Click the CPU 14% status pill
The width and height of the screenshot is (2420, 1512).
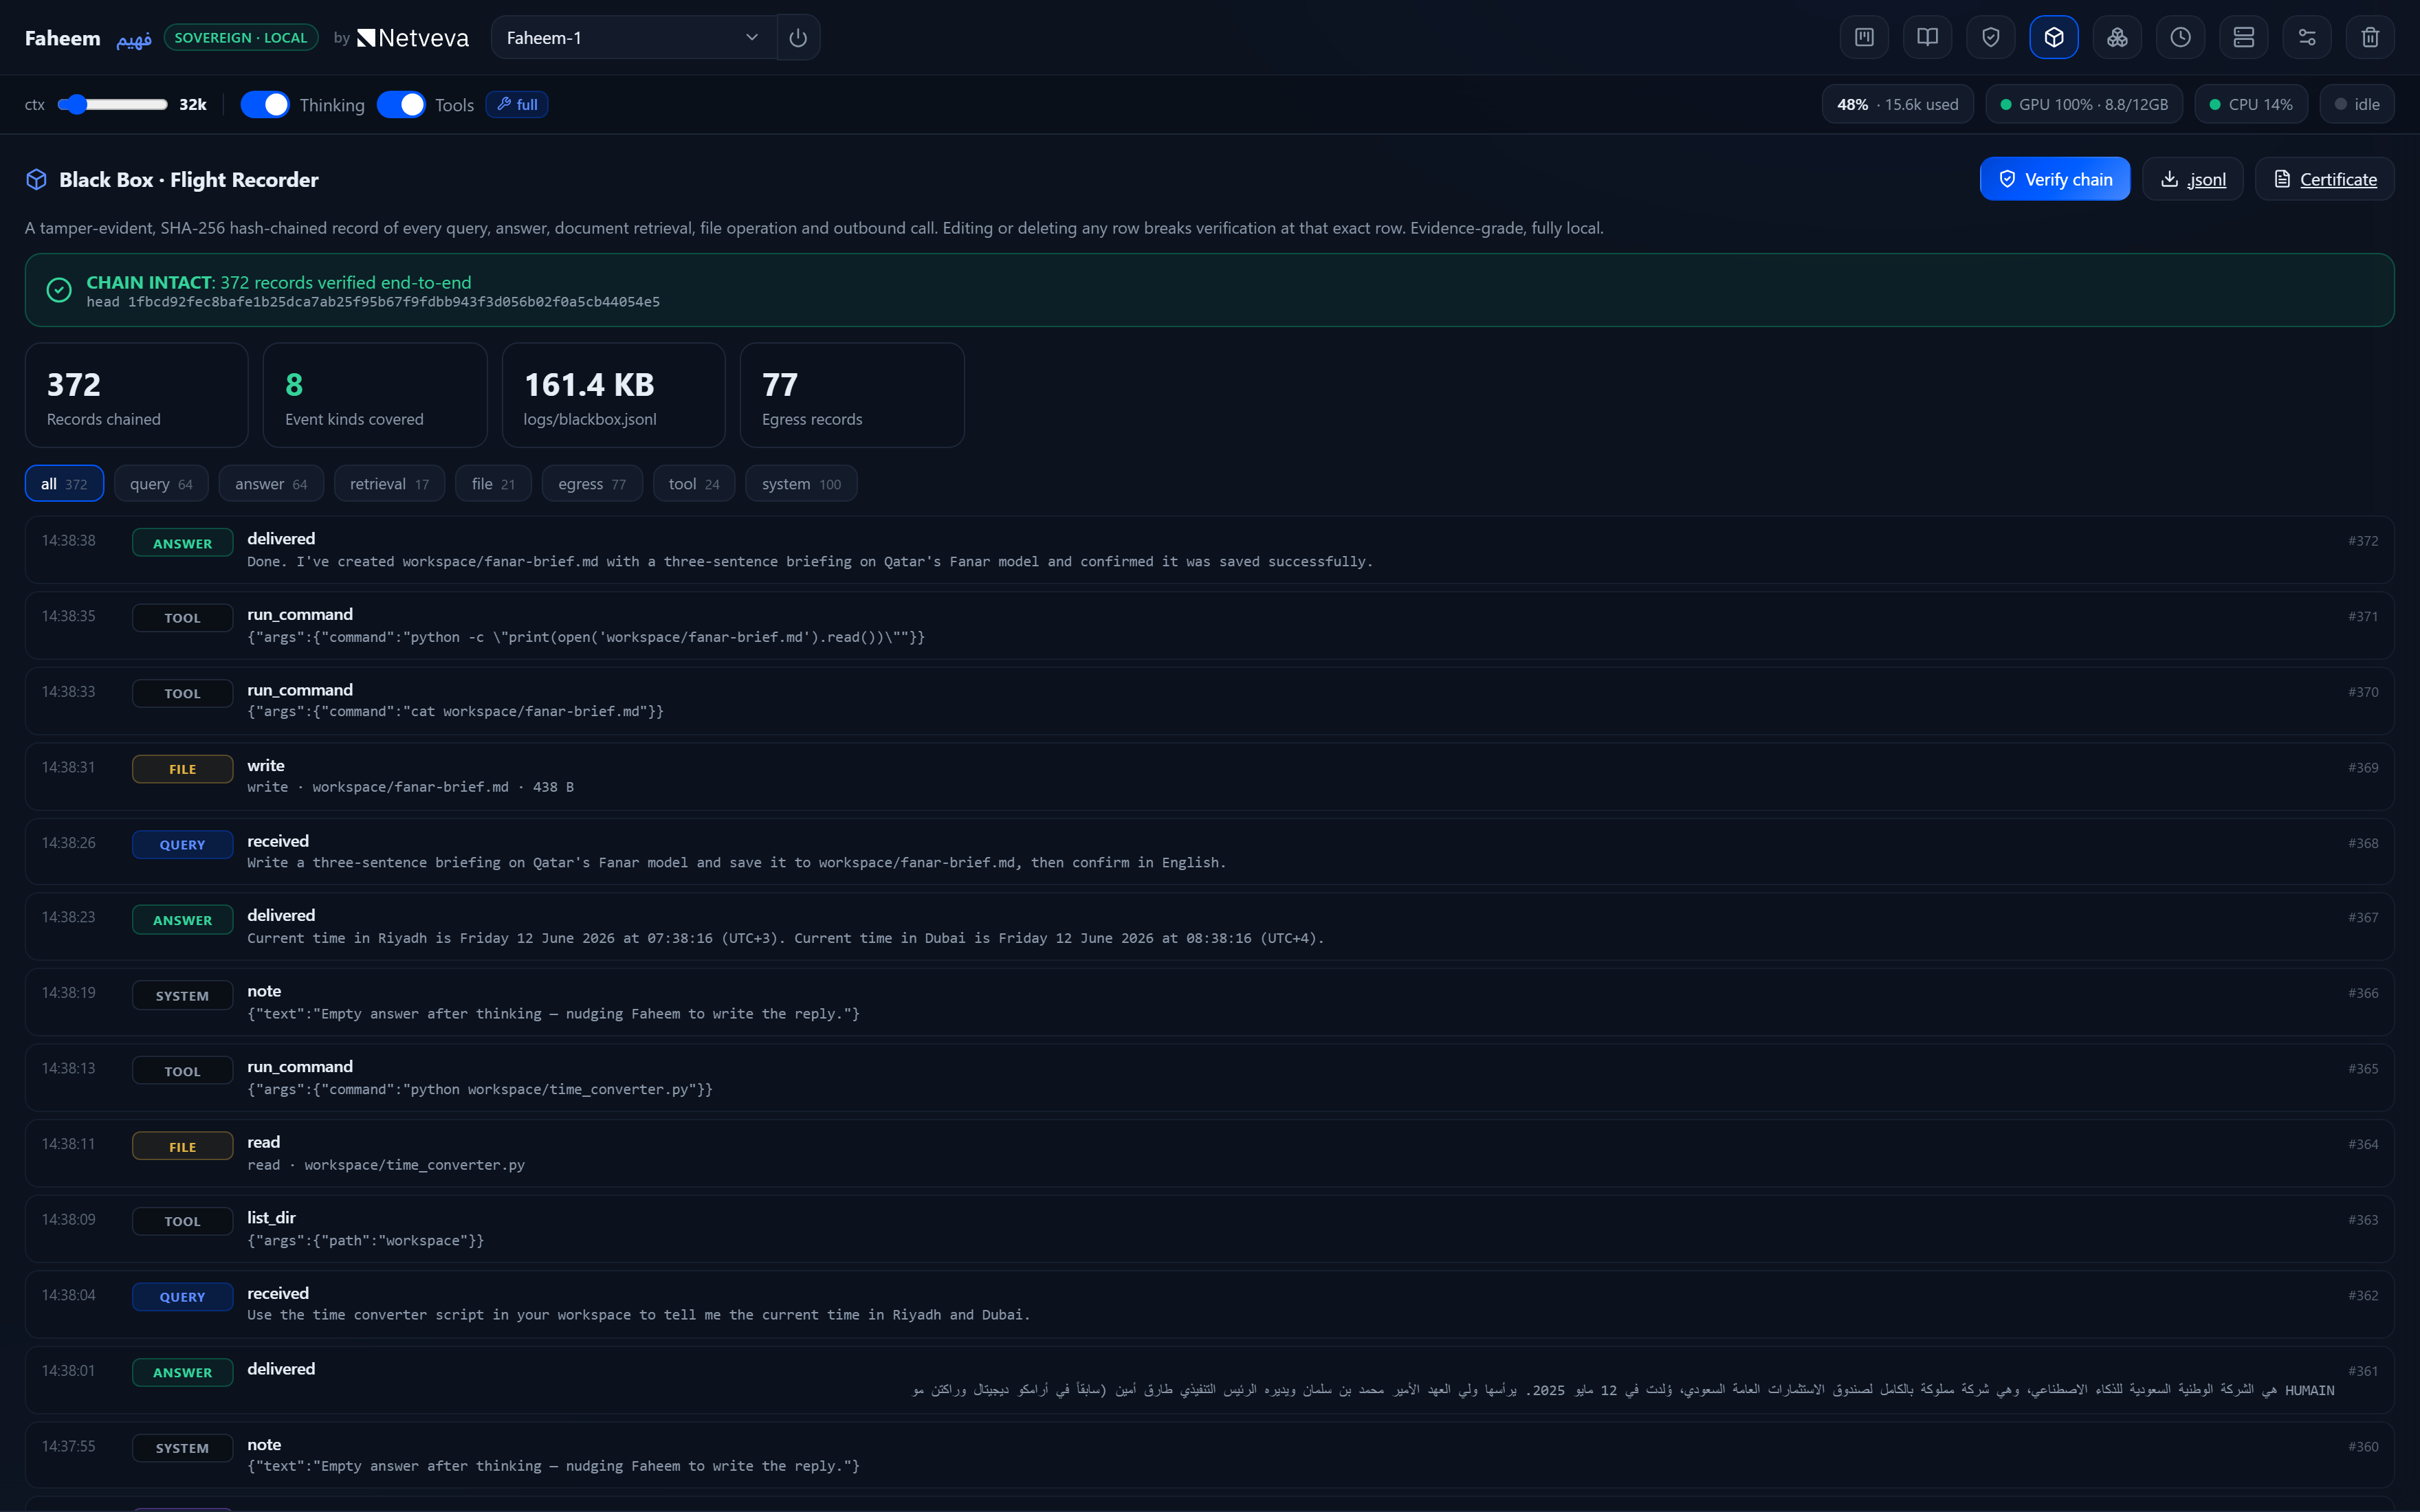pyautogui.click(x=2250, y=104)
